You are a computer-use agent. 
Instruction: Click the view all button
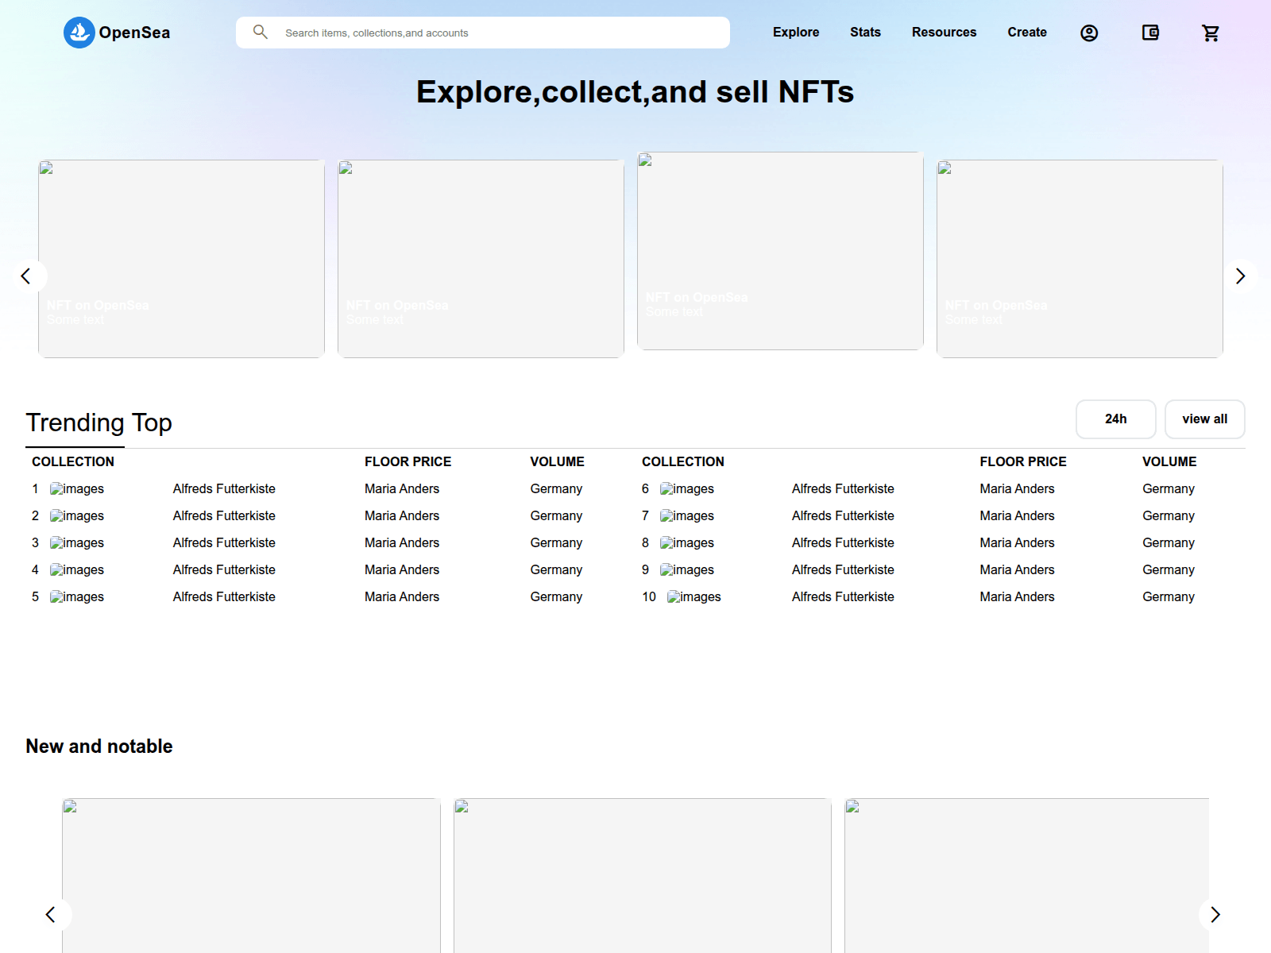[1205, 419]
